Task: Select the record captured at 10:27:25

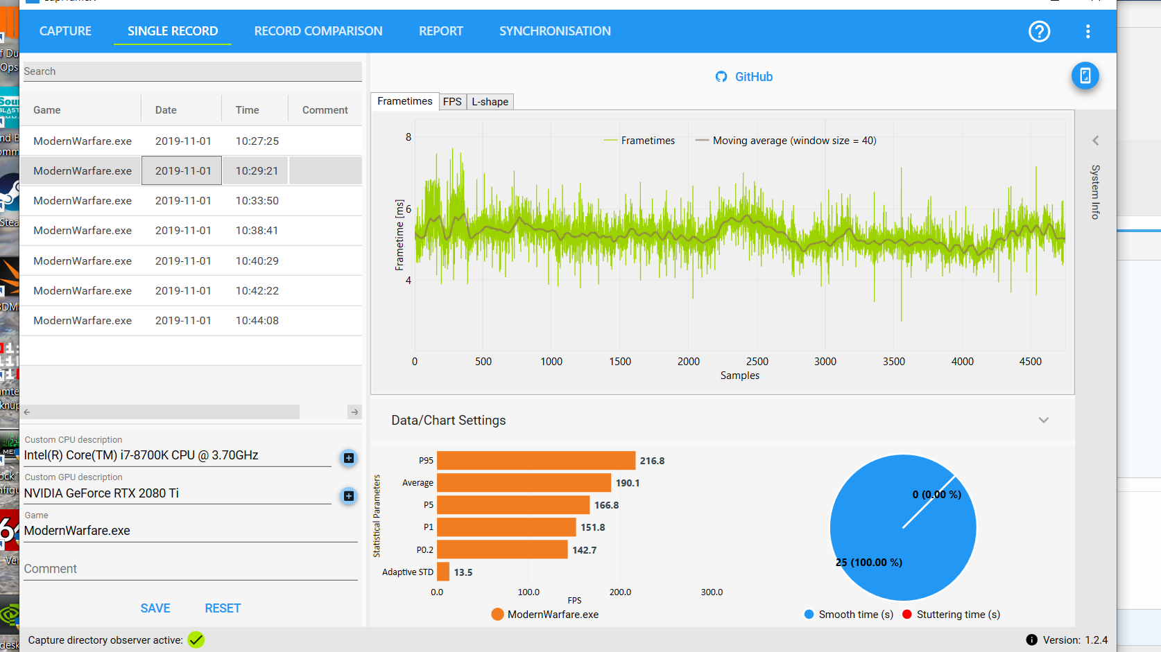Action: point(191,141)
